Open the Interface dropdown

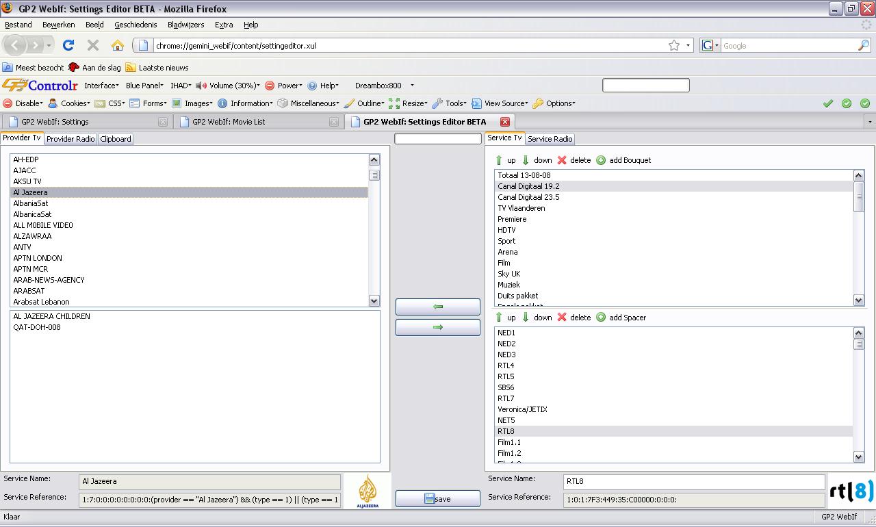coord(101,86)
